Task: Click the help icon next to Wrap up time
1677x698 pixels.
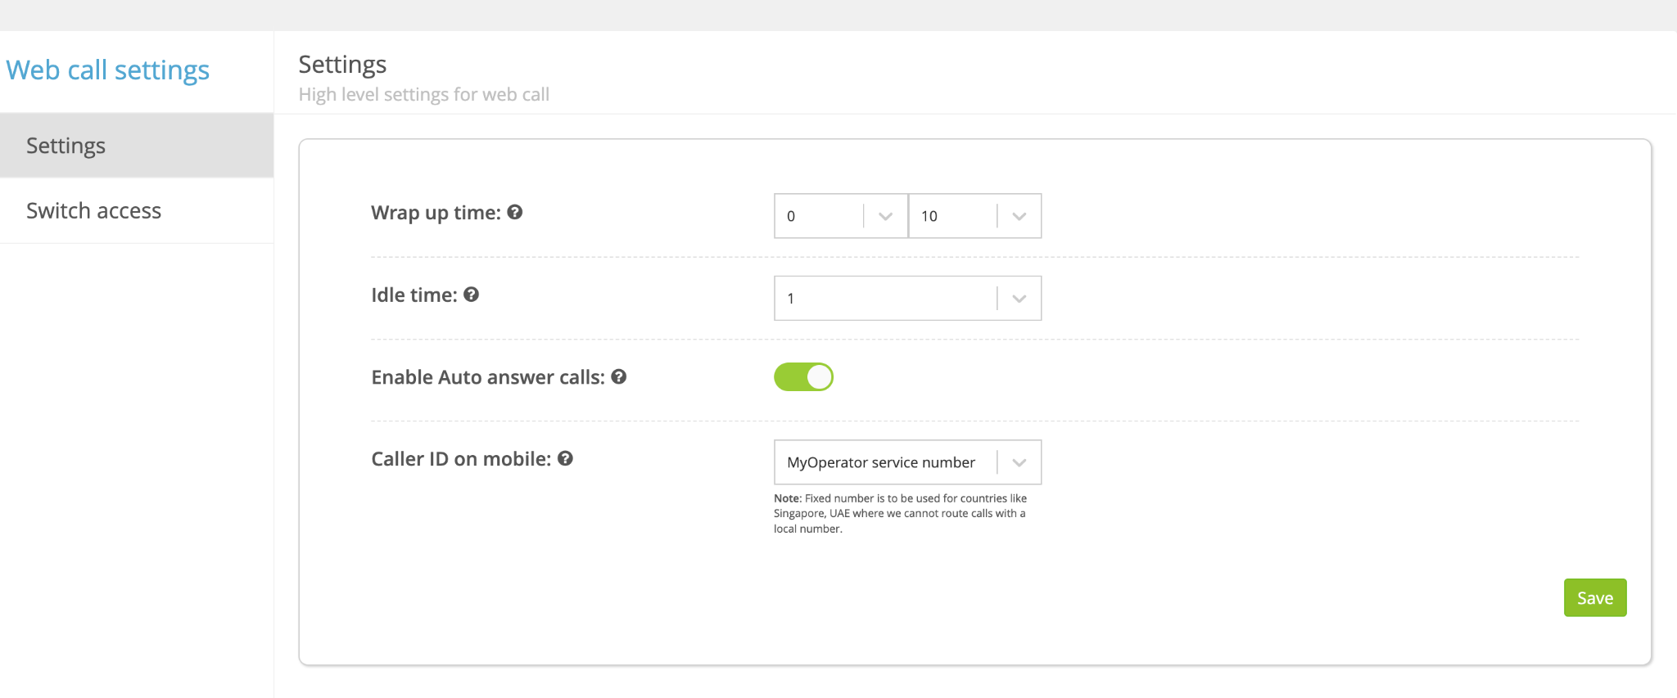Action: click(515, 213)
